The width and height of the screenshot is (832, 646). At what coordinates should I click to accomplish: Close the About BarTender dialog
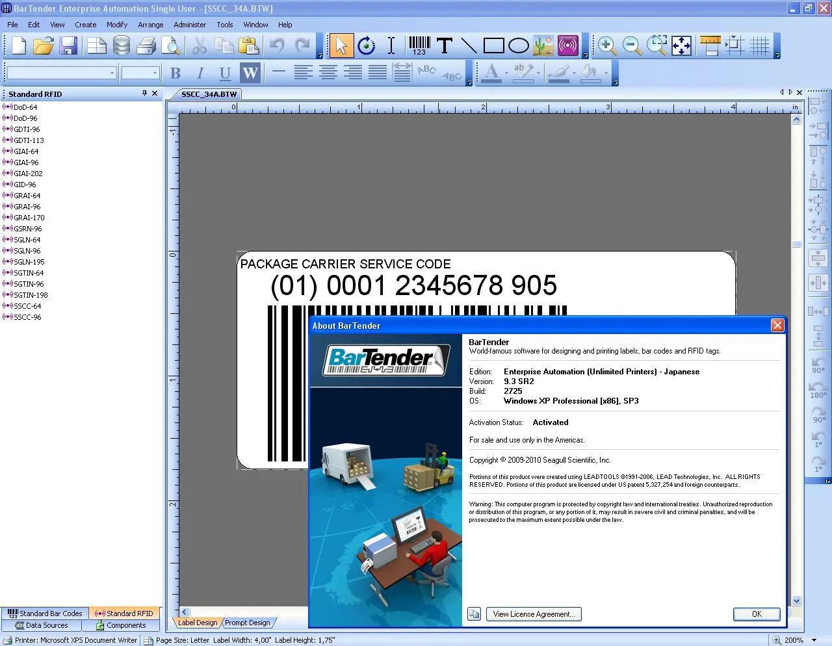777,326
